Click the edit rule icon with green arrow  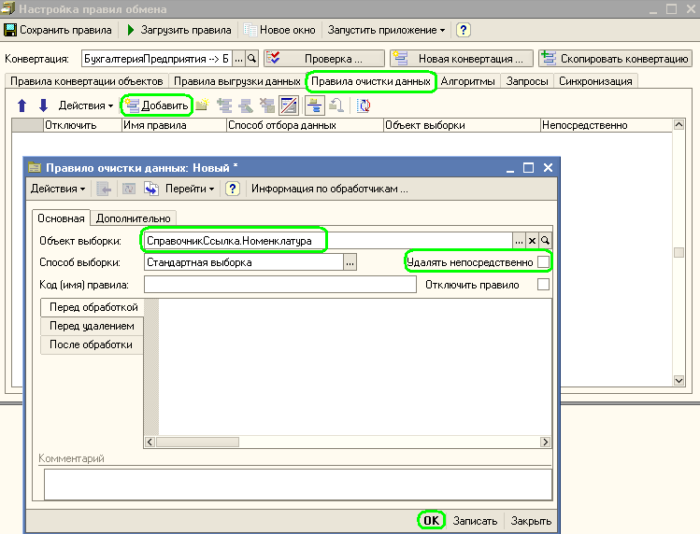[x=246, y=105]
